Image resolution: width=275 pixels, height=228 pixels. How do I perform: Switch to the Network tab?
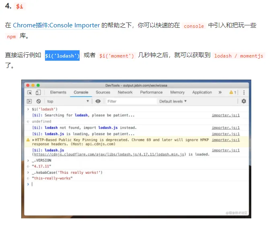point(125,92)
